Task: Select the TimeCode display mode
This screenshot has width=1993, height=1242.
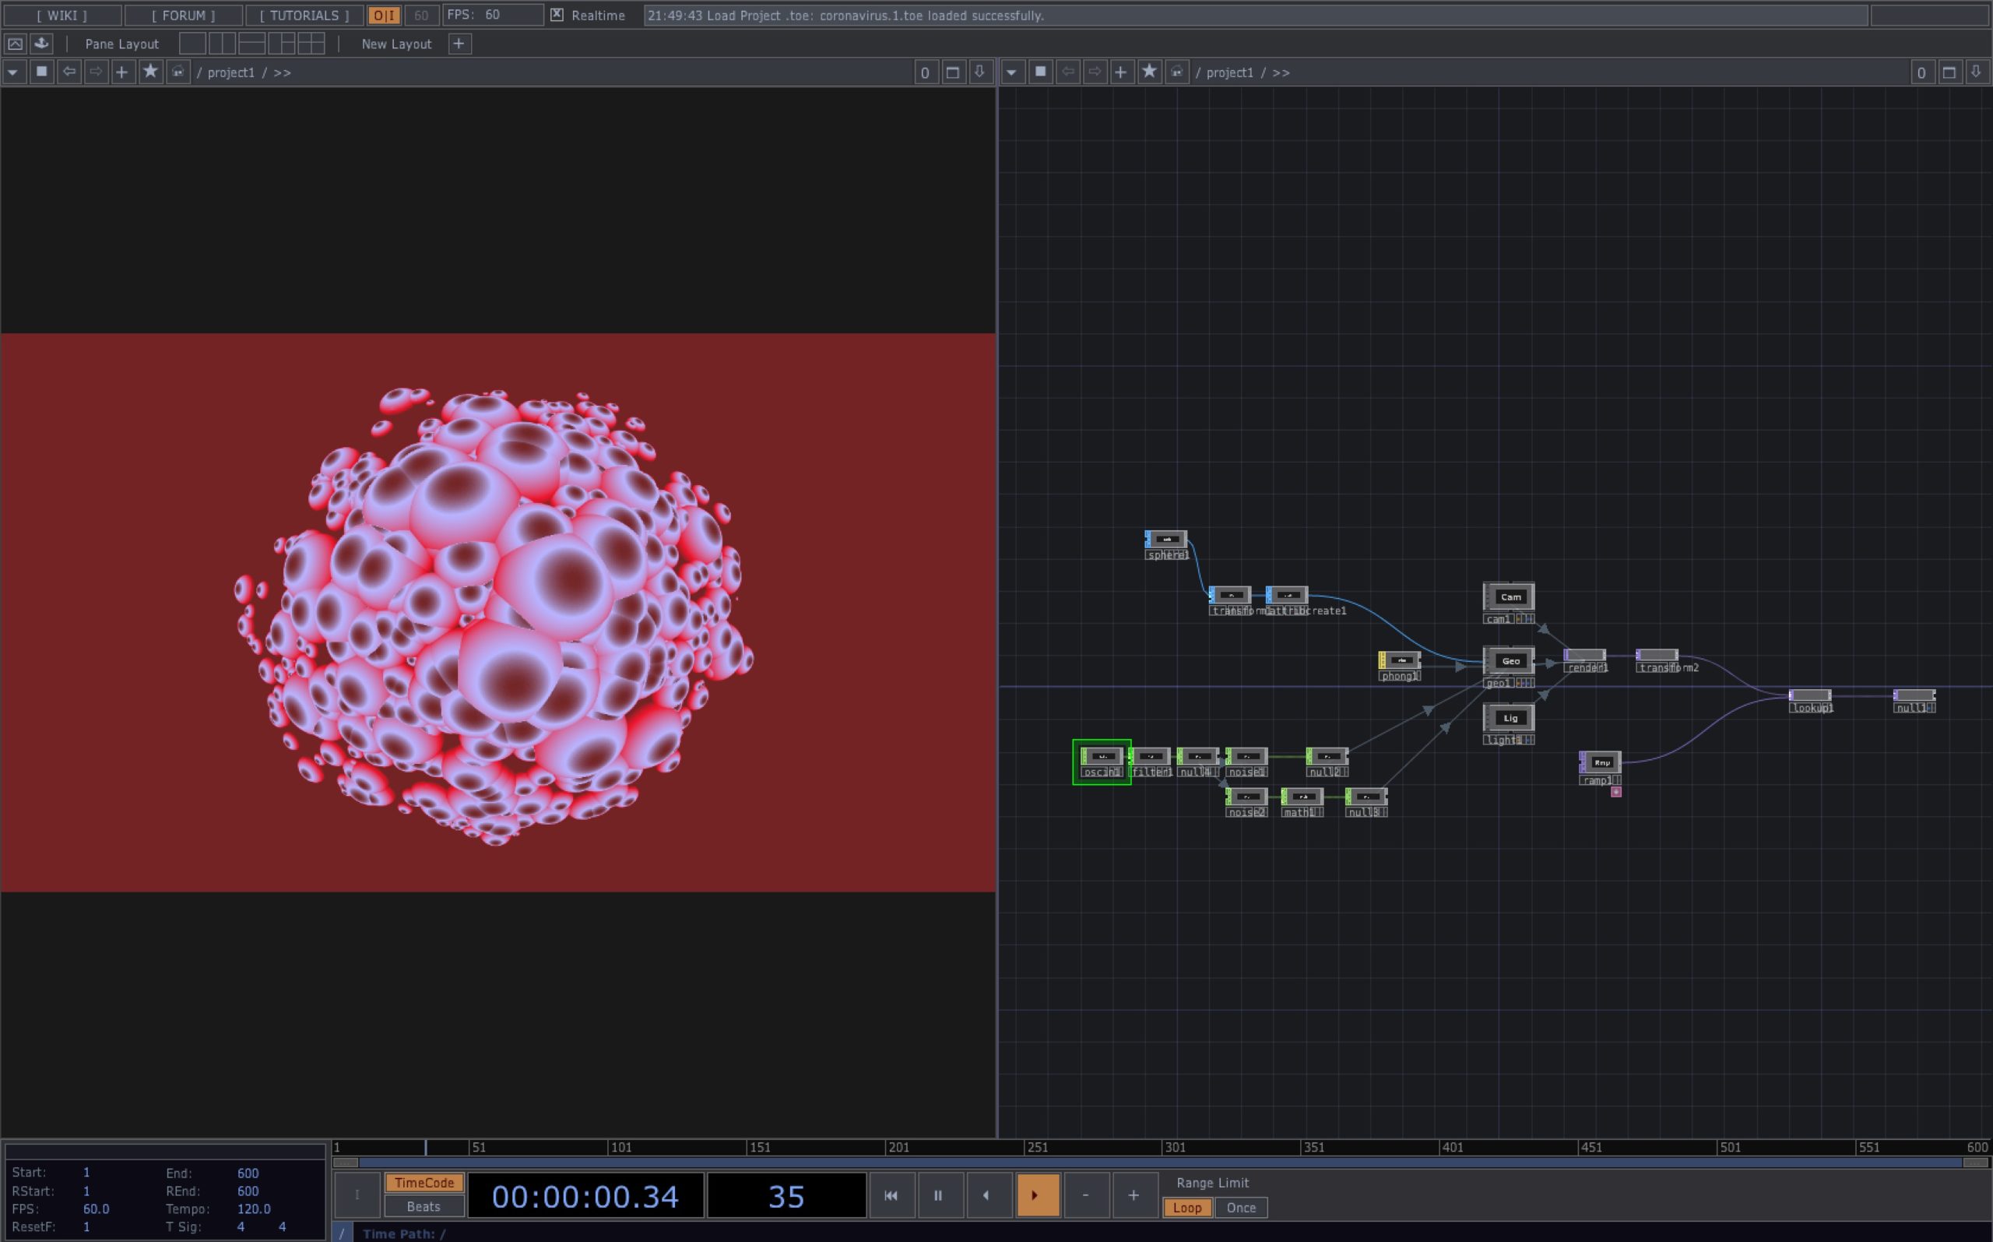Action: (x=424, y=1183)
